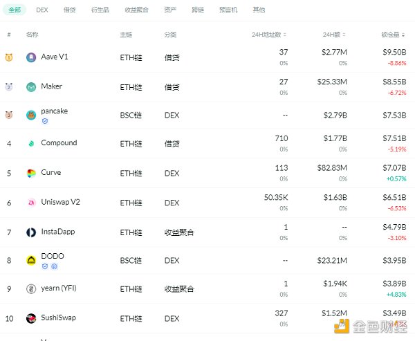Click the bronze rank 3 medal icon
The height and width of the screenshot is (341, 415).
[9, 115]
